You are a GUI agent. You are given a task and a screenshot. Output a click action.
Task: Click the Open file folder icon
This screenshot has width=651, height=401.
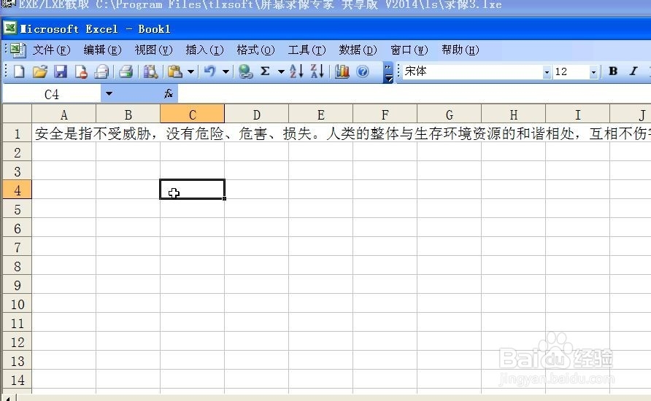(x=40, y=71)
